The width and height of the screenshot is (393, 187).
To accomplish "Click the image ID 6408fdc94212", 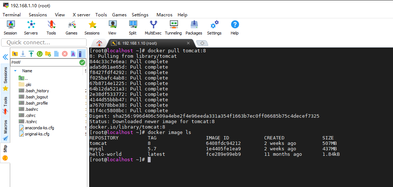I will coord(223,143).
